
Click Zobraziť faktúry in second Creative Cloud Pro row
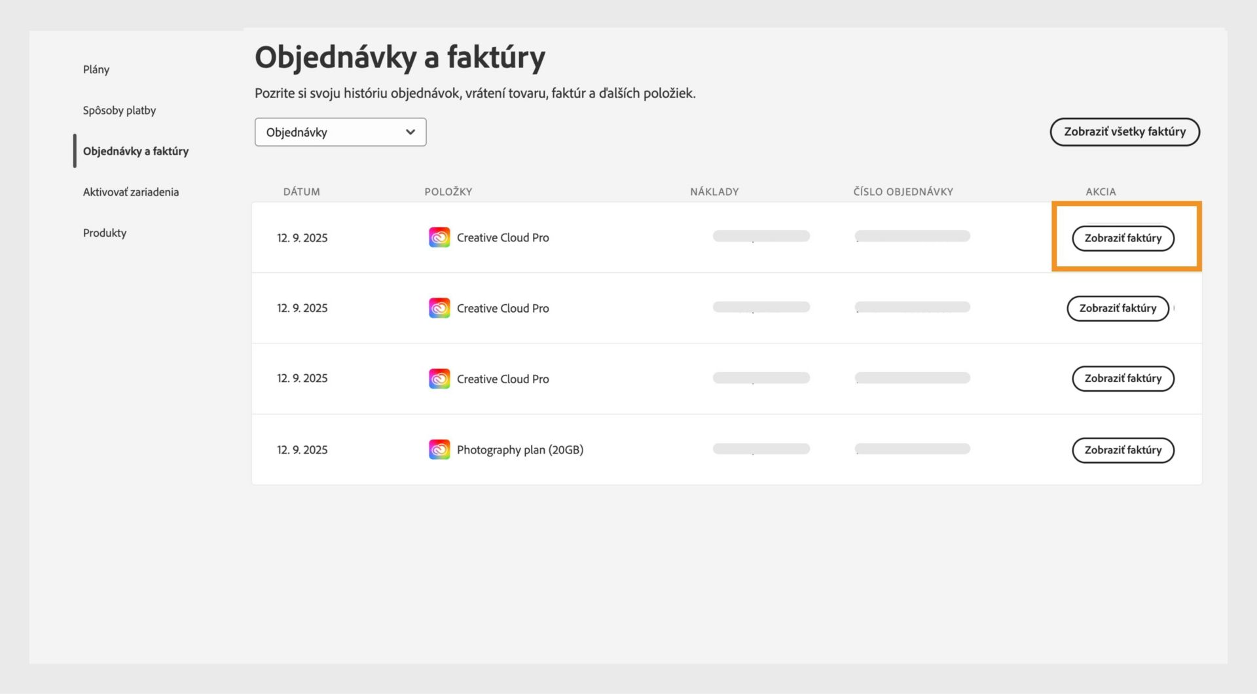1118,308
